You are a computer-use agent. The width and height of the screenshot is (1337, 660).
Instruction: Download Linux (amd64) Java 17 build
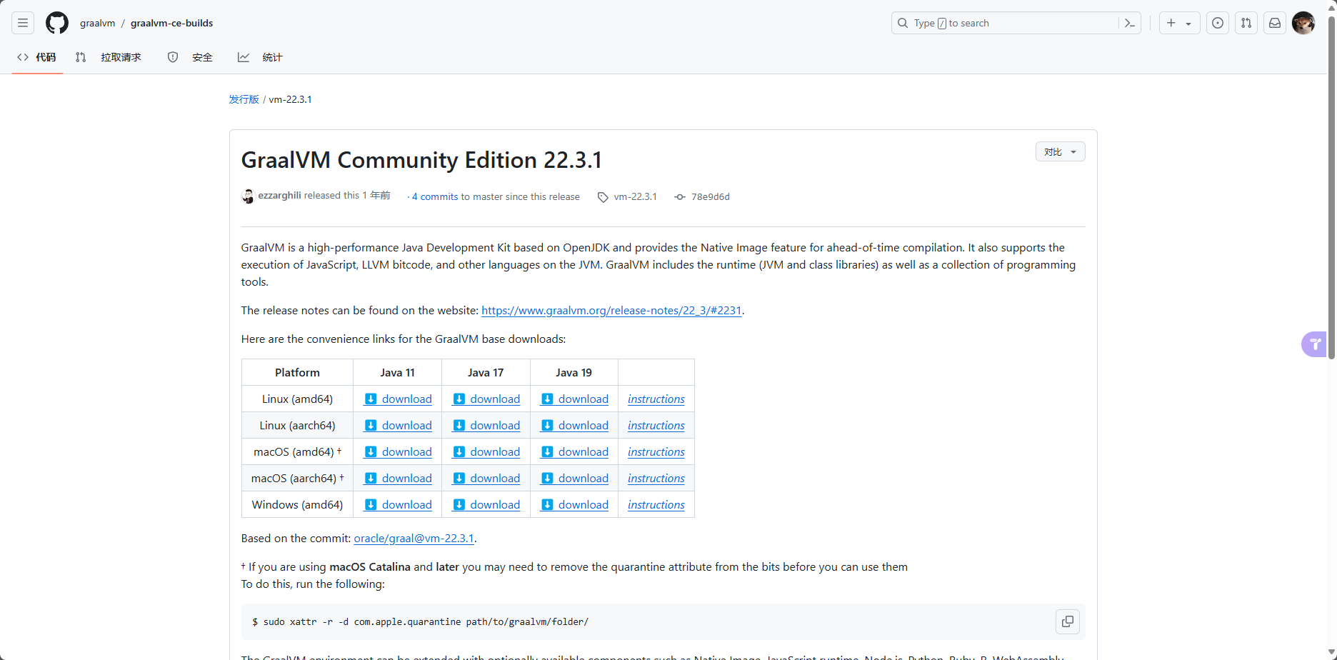486,399
